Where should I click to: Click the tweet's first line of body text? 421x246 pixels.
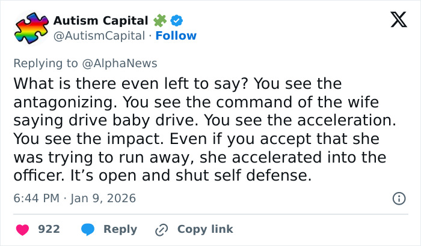[177, 83]
